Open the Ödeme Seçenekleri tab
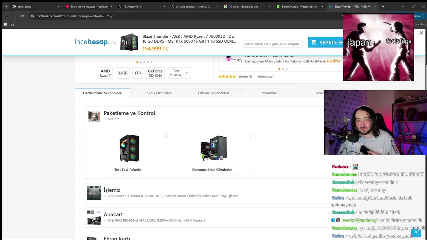 coord(213,93)
